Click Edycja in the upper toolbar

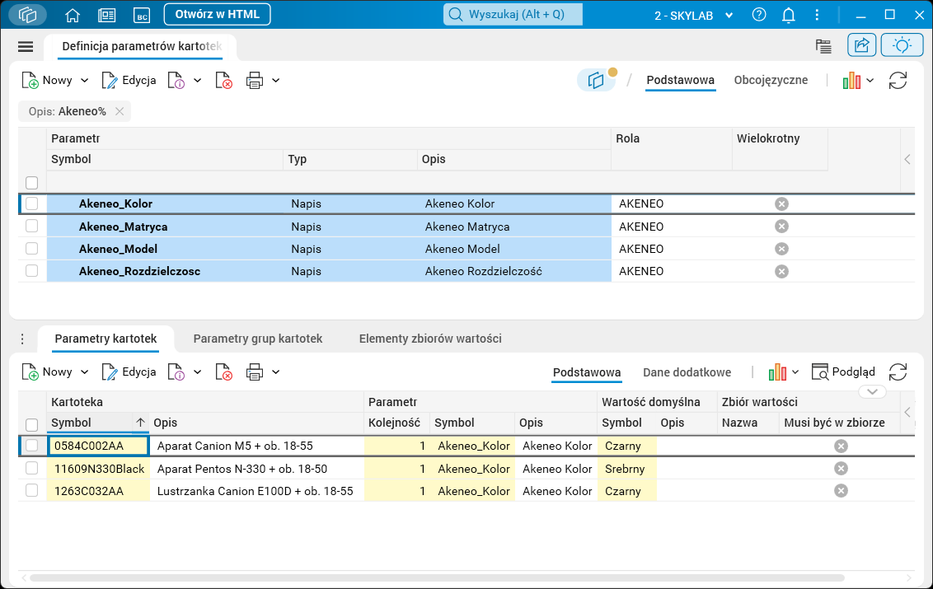click(x=129, y=81)
